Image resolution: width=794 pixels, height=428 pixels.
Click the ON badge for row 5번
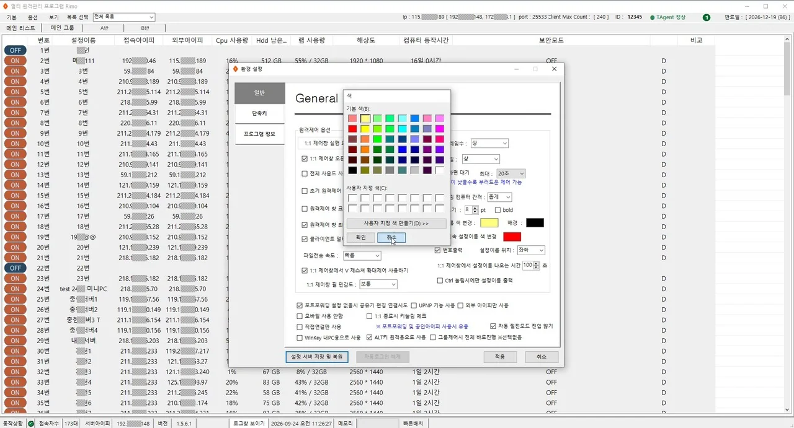tap(15, 92)
